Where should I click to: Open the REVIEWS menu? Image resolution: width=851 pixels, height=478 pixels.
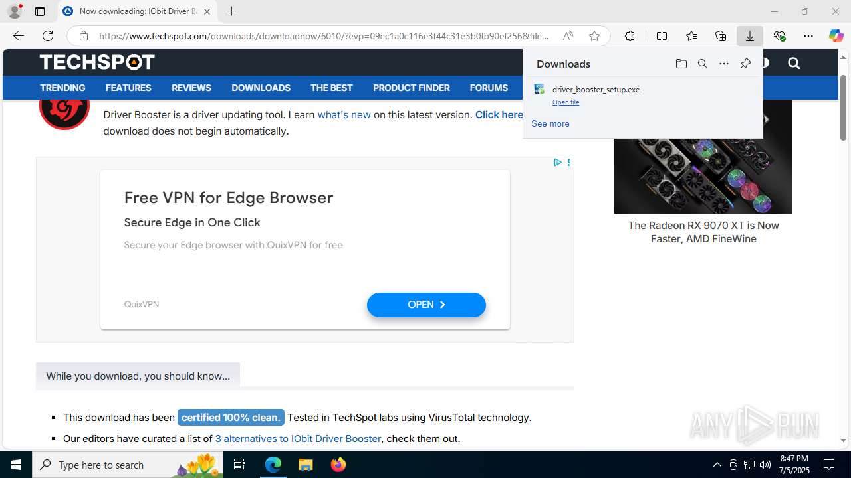pos(191,88)
